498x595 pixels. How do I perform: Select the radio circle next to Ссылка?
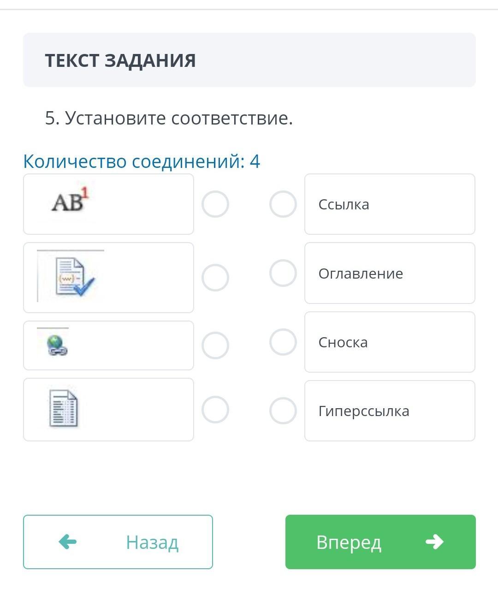tap(283, 204)
